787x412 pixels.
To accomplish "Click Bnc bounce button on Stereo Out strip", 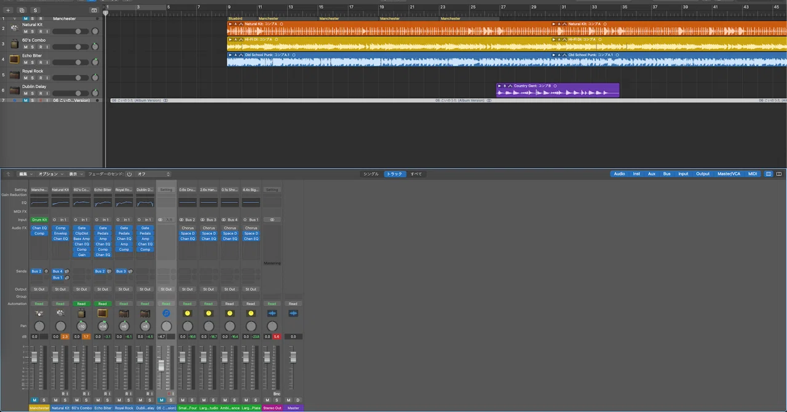I will click(x=277, y=394).
